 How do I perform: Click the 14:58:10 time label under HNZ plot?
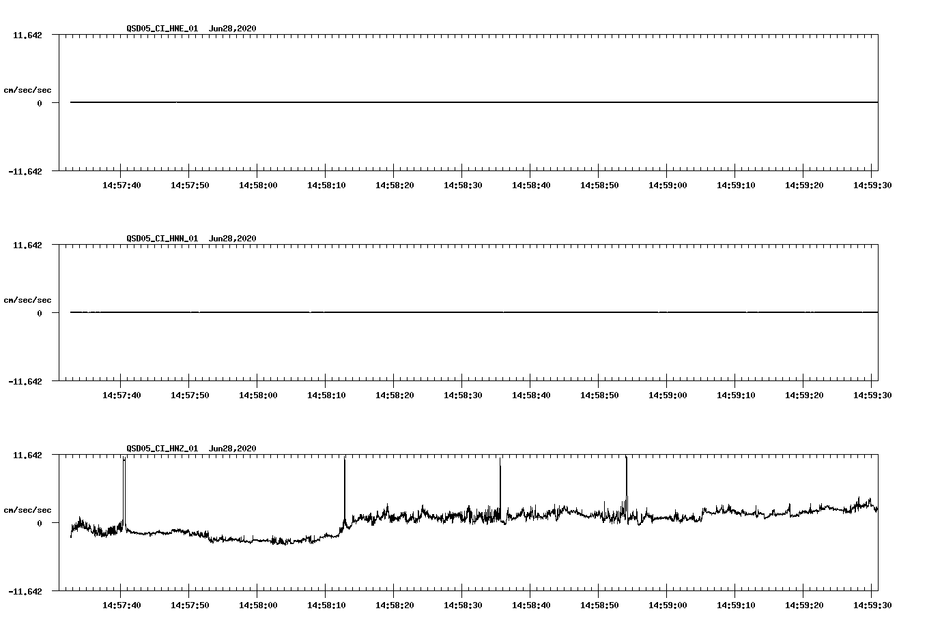326,605
